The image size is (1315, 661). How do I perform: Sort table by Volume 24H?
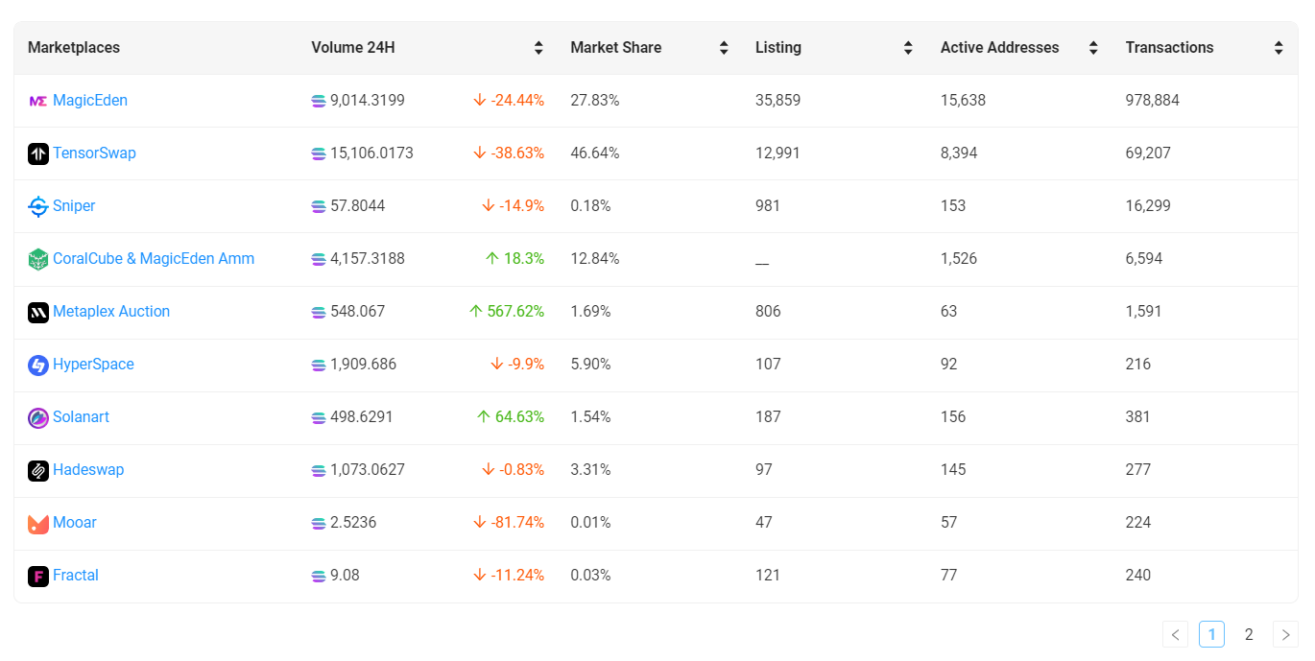pyautogui.click(x=538, y=48)
